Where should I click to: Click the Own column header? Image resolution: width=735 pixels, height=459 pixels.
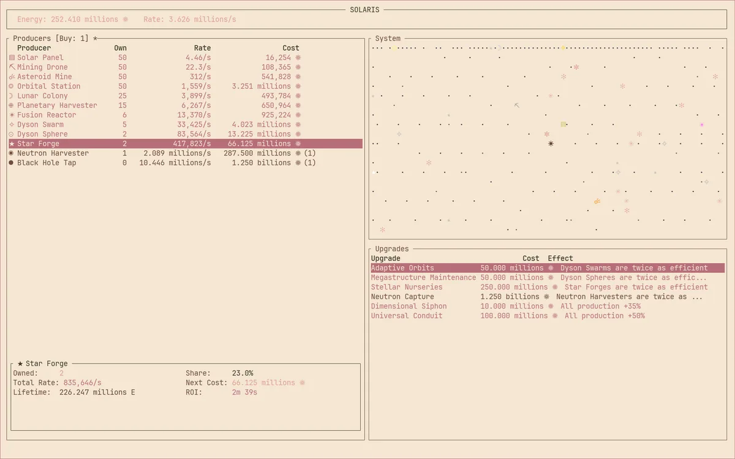click(121, 48)
